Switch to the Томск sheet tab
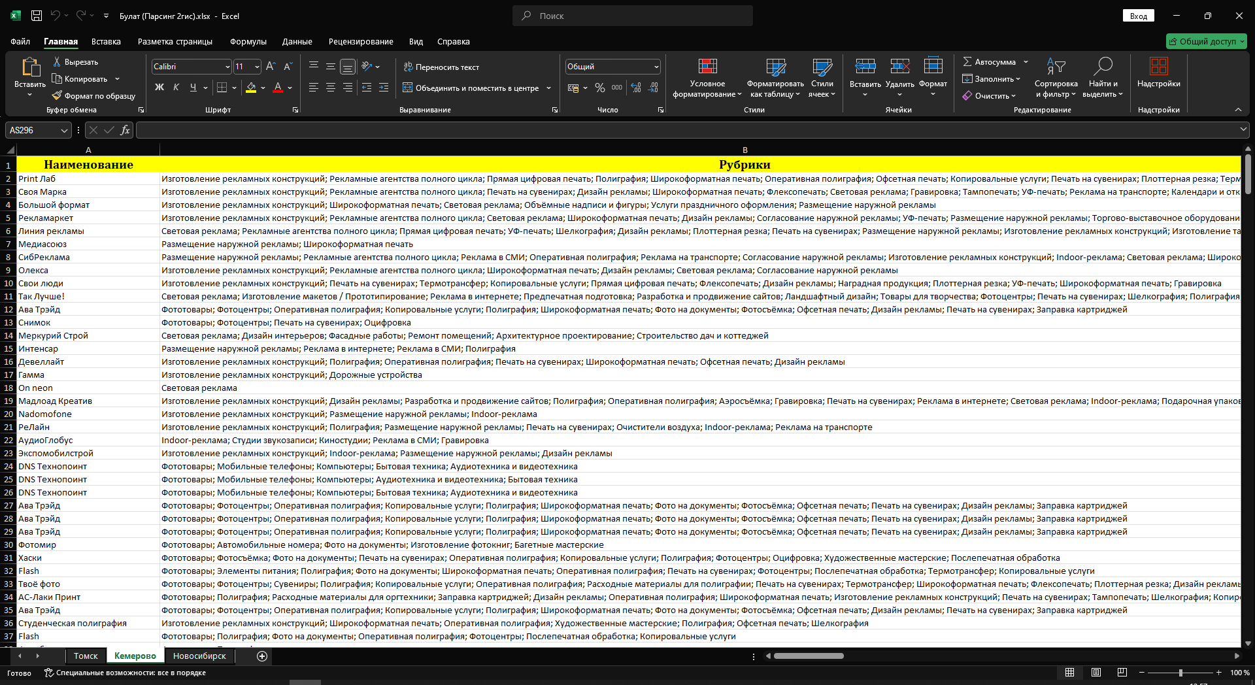This screenshot has height=685, width=1255. [86, 656]
